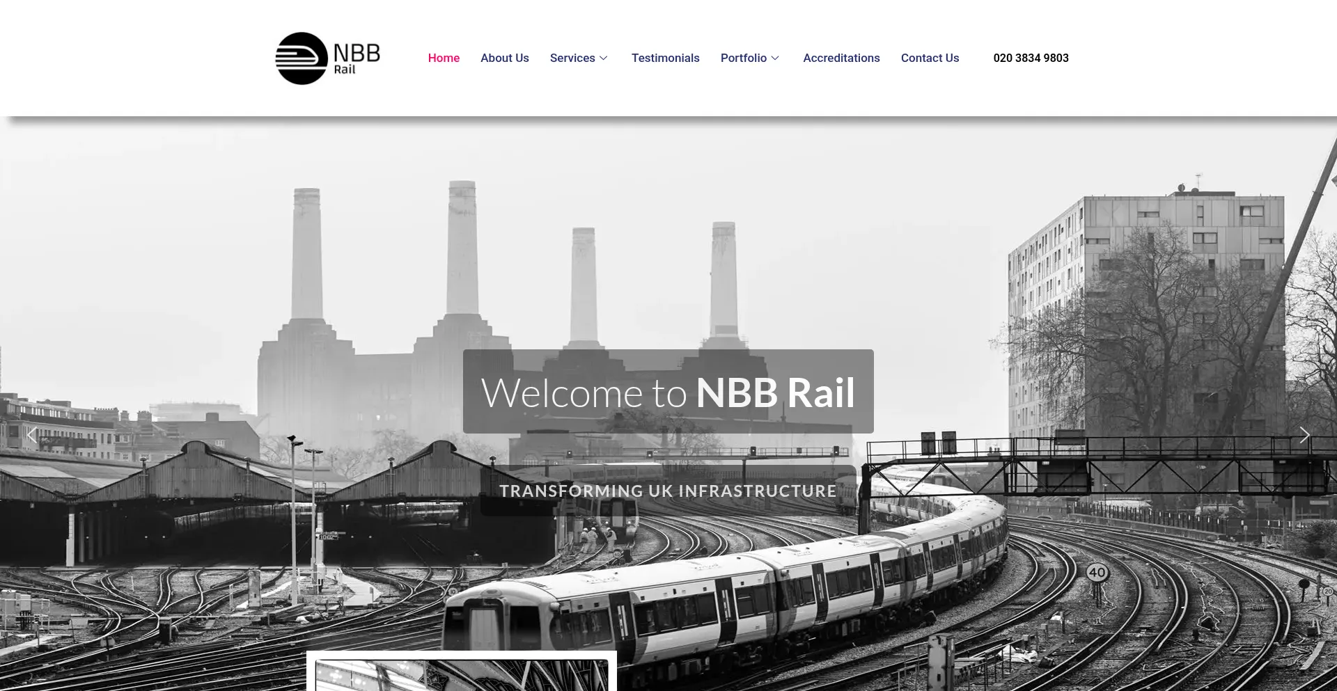
Task: Open the Services menu link
Action: coord(572,58)
